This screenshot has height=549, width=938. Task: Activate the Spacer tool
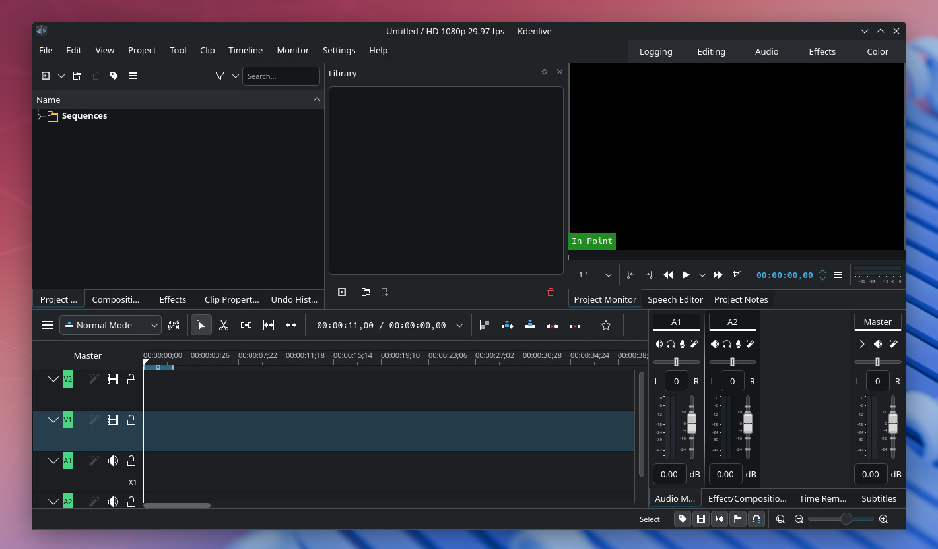click(x=246, y=325)
